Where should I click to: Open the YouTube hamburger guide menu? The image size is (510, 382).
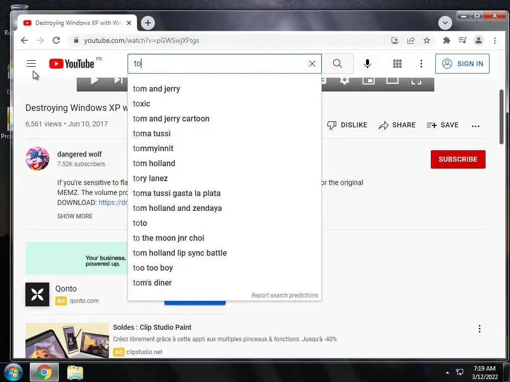tap(31, 63)
